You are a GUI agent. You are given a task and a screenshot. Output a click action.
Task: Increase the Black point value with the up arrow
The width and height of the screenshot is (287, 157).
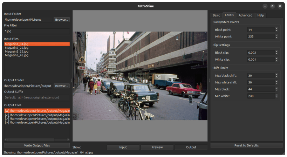pos(276,29)
